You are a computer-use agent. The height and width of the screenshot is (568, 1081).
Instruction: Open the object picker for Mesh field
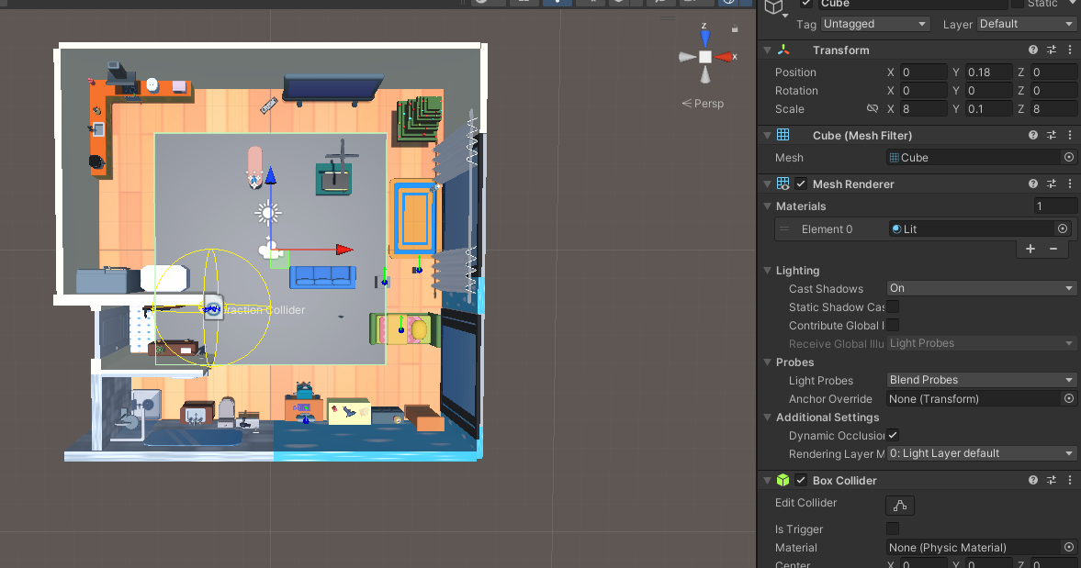point(1068,157)
